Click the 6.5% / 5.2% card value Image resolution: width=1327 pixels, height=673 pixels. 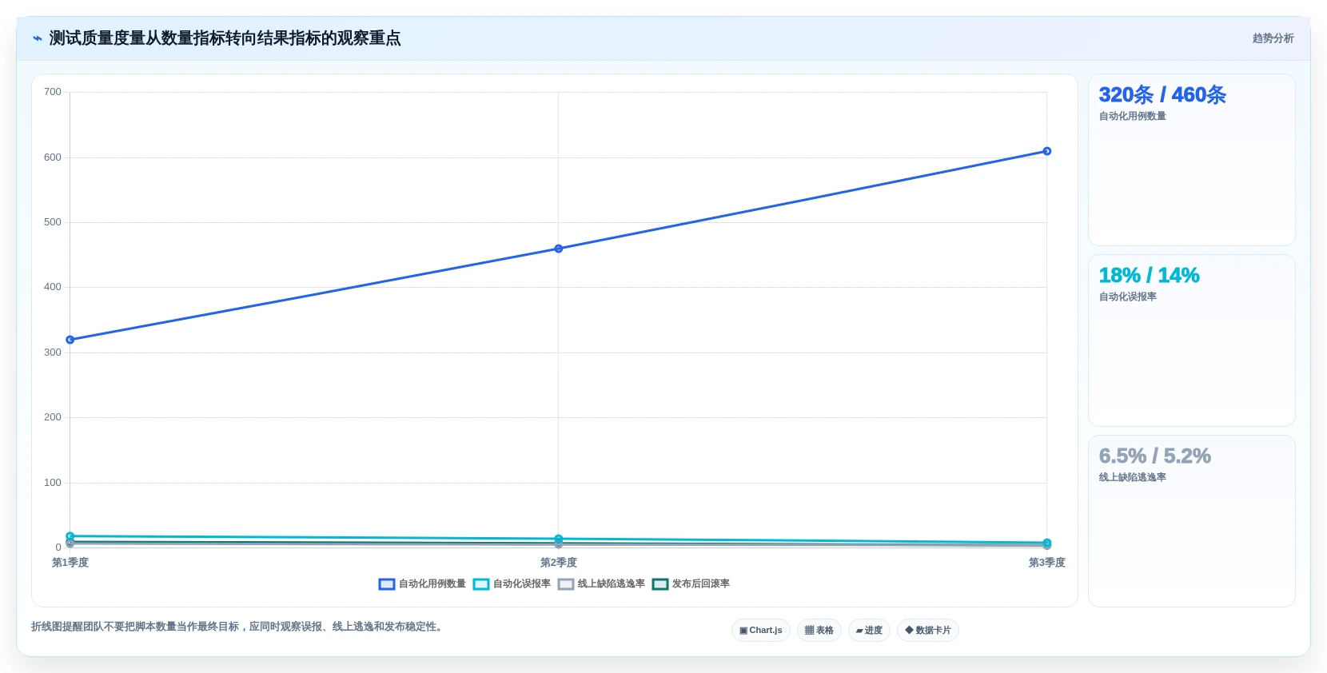click(1154, 456)
